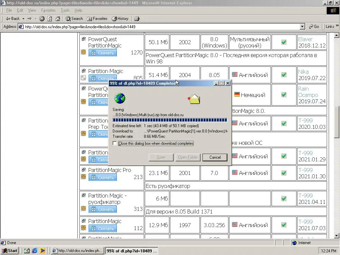Refresh the page using Refresh icon
The width and height of the screenshot is (340, 255).
coord(50,19)
